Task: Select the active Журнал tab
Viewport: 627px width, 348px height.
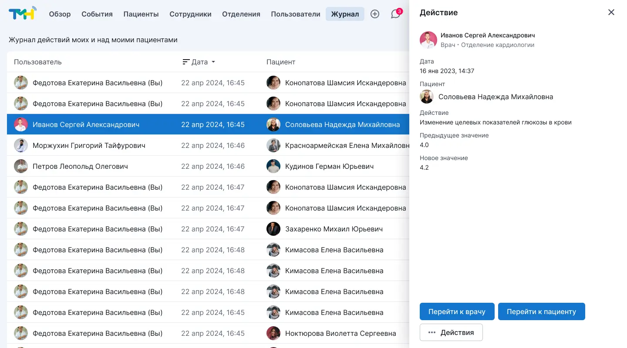Action: click(x=345, y=14)
